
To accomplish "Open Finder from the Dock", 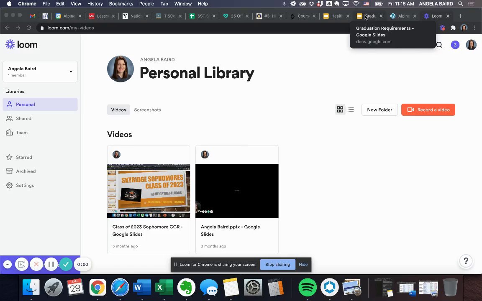I will point(31,288).
